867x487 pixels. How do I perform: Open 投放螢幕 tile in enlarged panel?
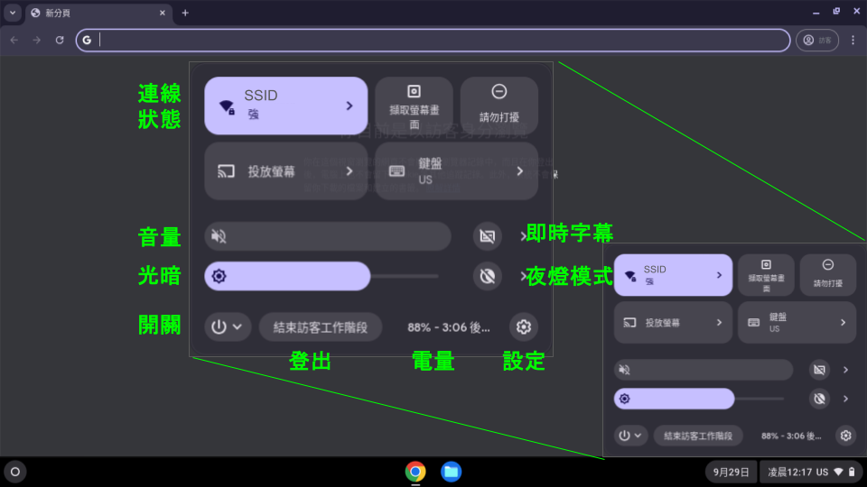pos(286,171)
